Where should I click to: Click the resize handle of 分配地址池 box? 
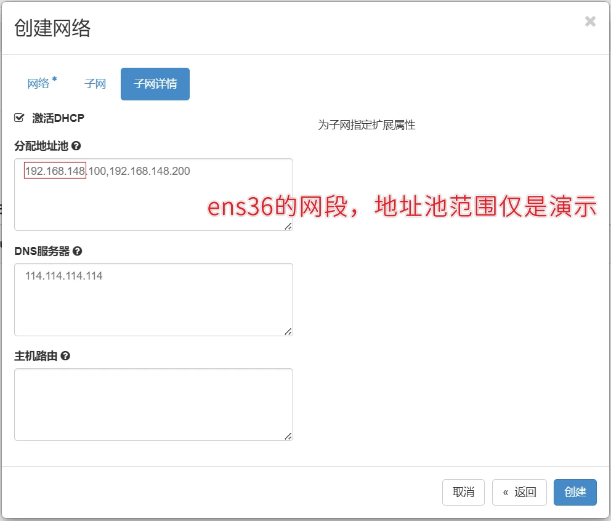click(x=288, y=226)
